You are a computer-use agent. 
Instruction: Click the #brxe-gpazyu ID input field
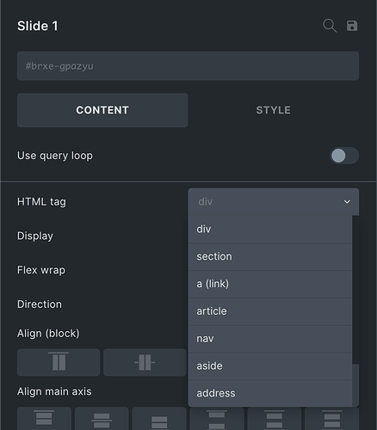coord(188,66)
